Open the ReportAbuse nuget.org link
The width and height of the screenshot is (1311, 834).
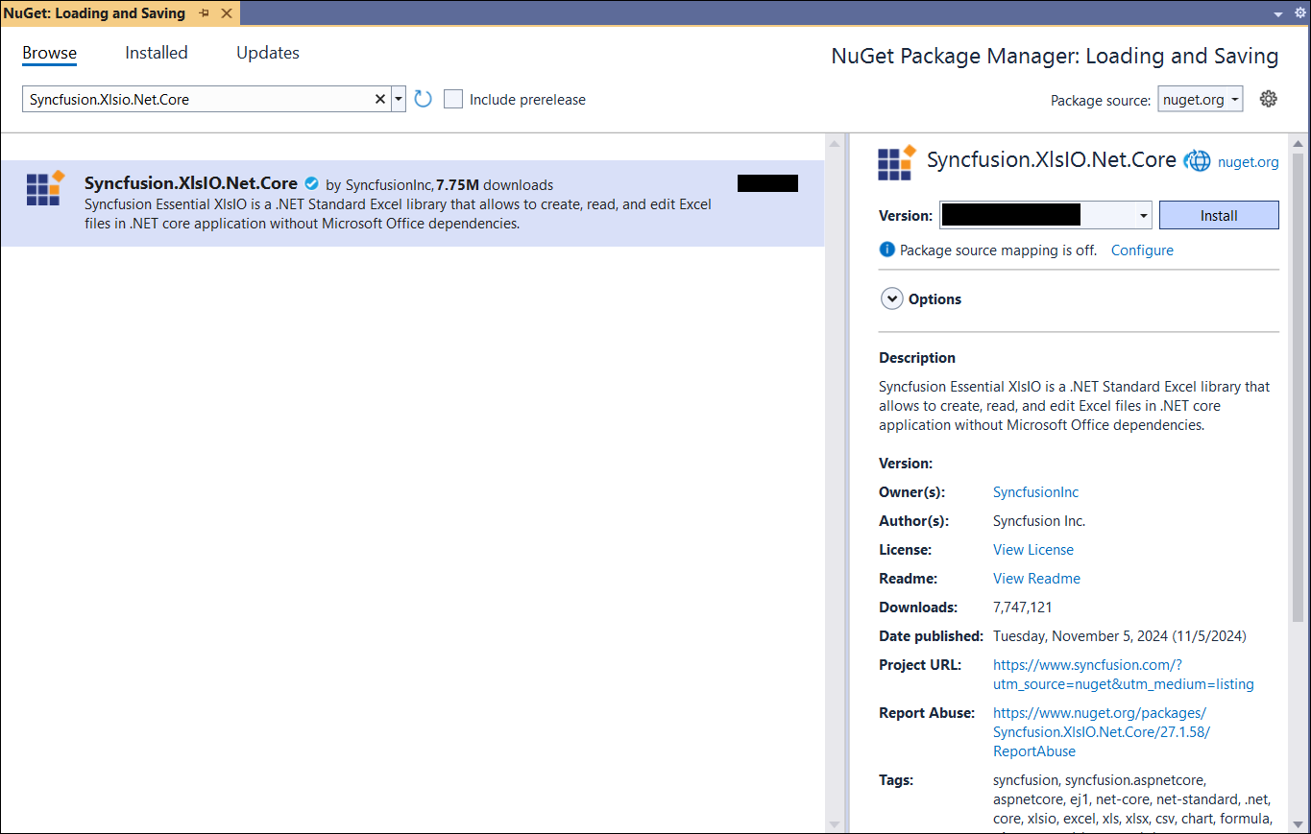[x=1102, y=732]
